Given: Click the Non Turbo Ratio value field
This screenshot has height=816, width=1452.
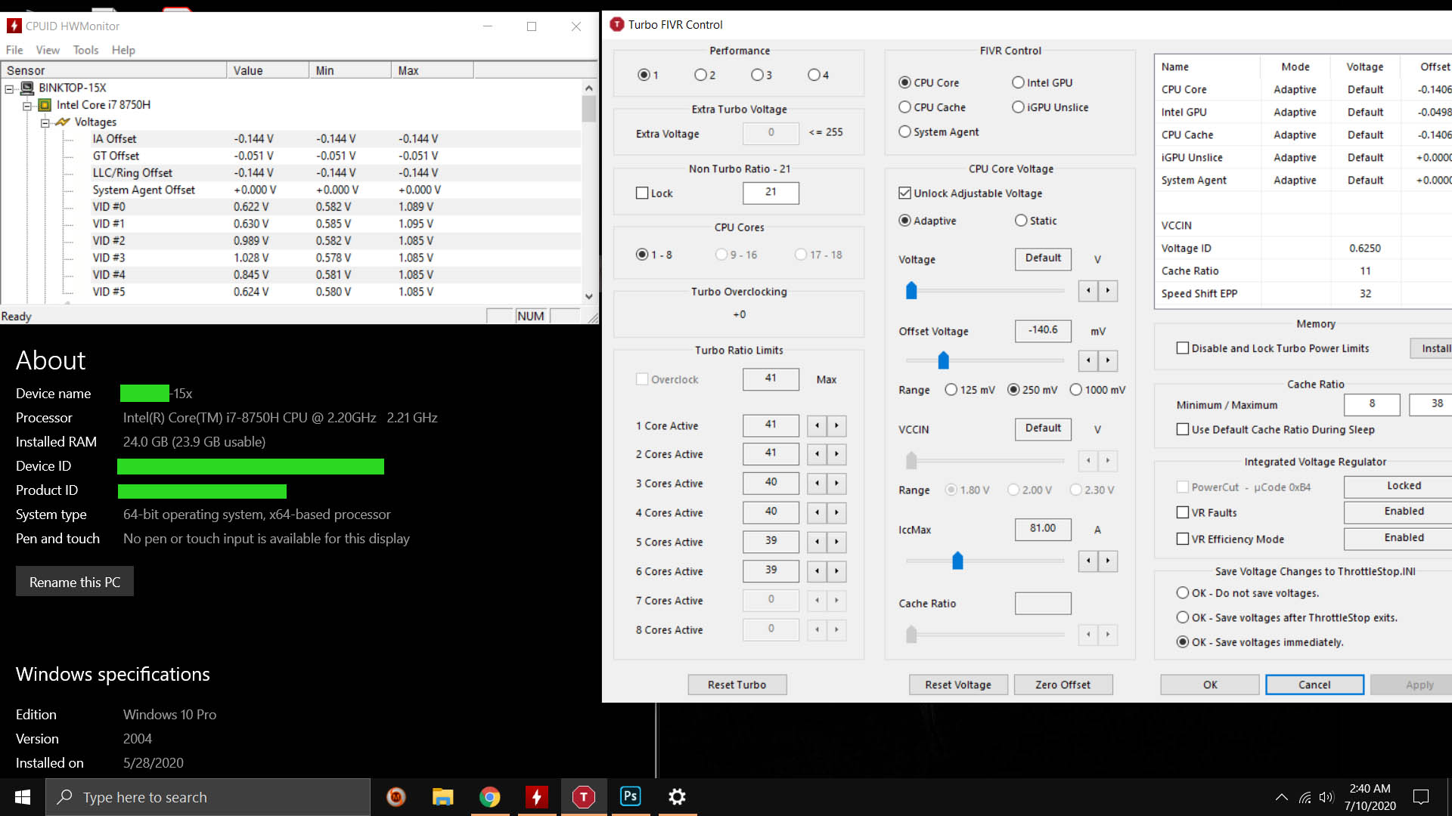Looking at the screenshot, I should pos(771,192).
